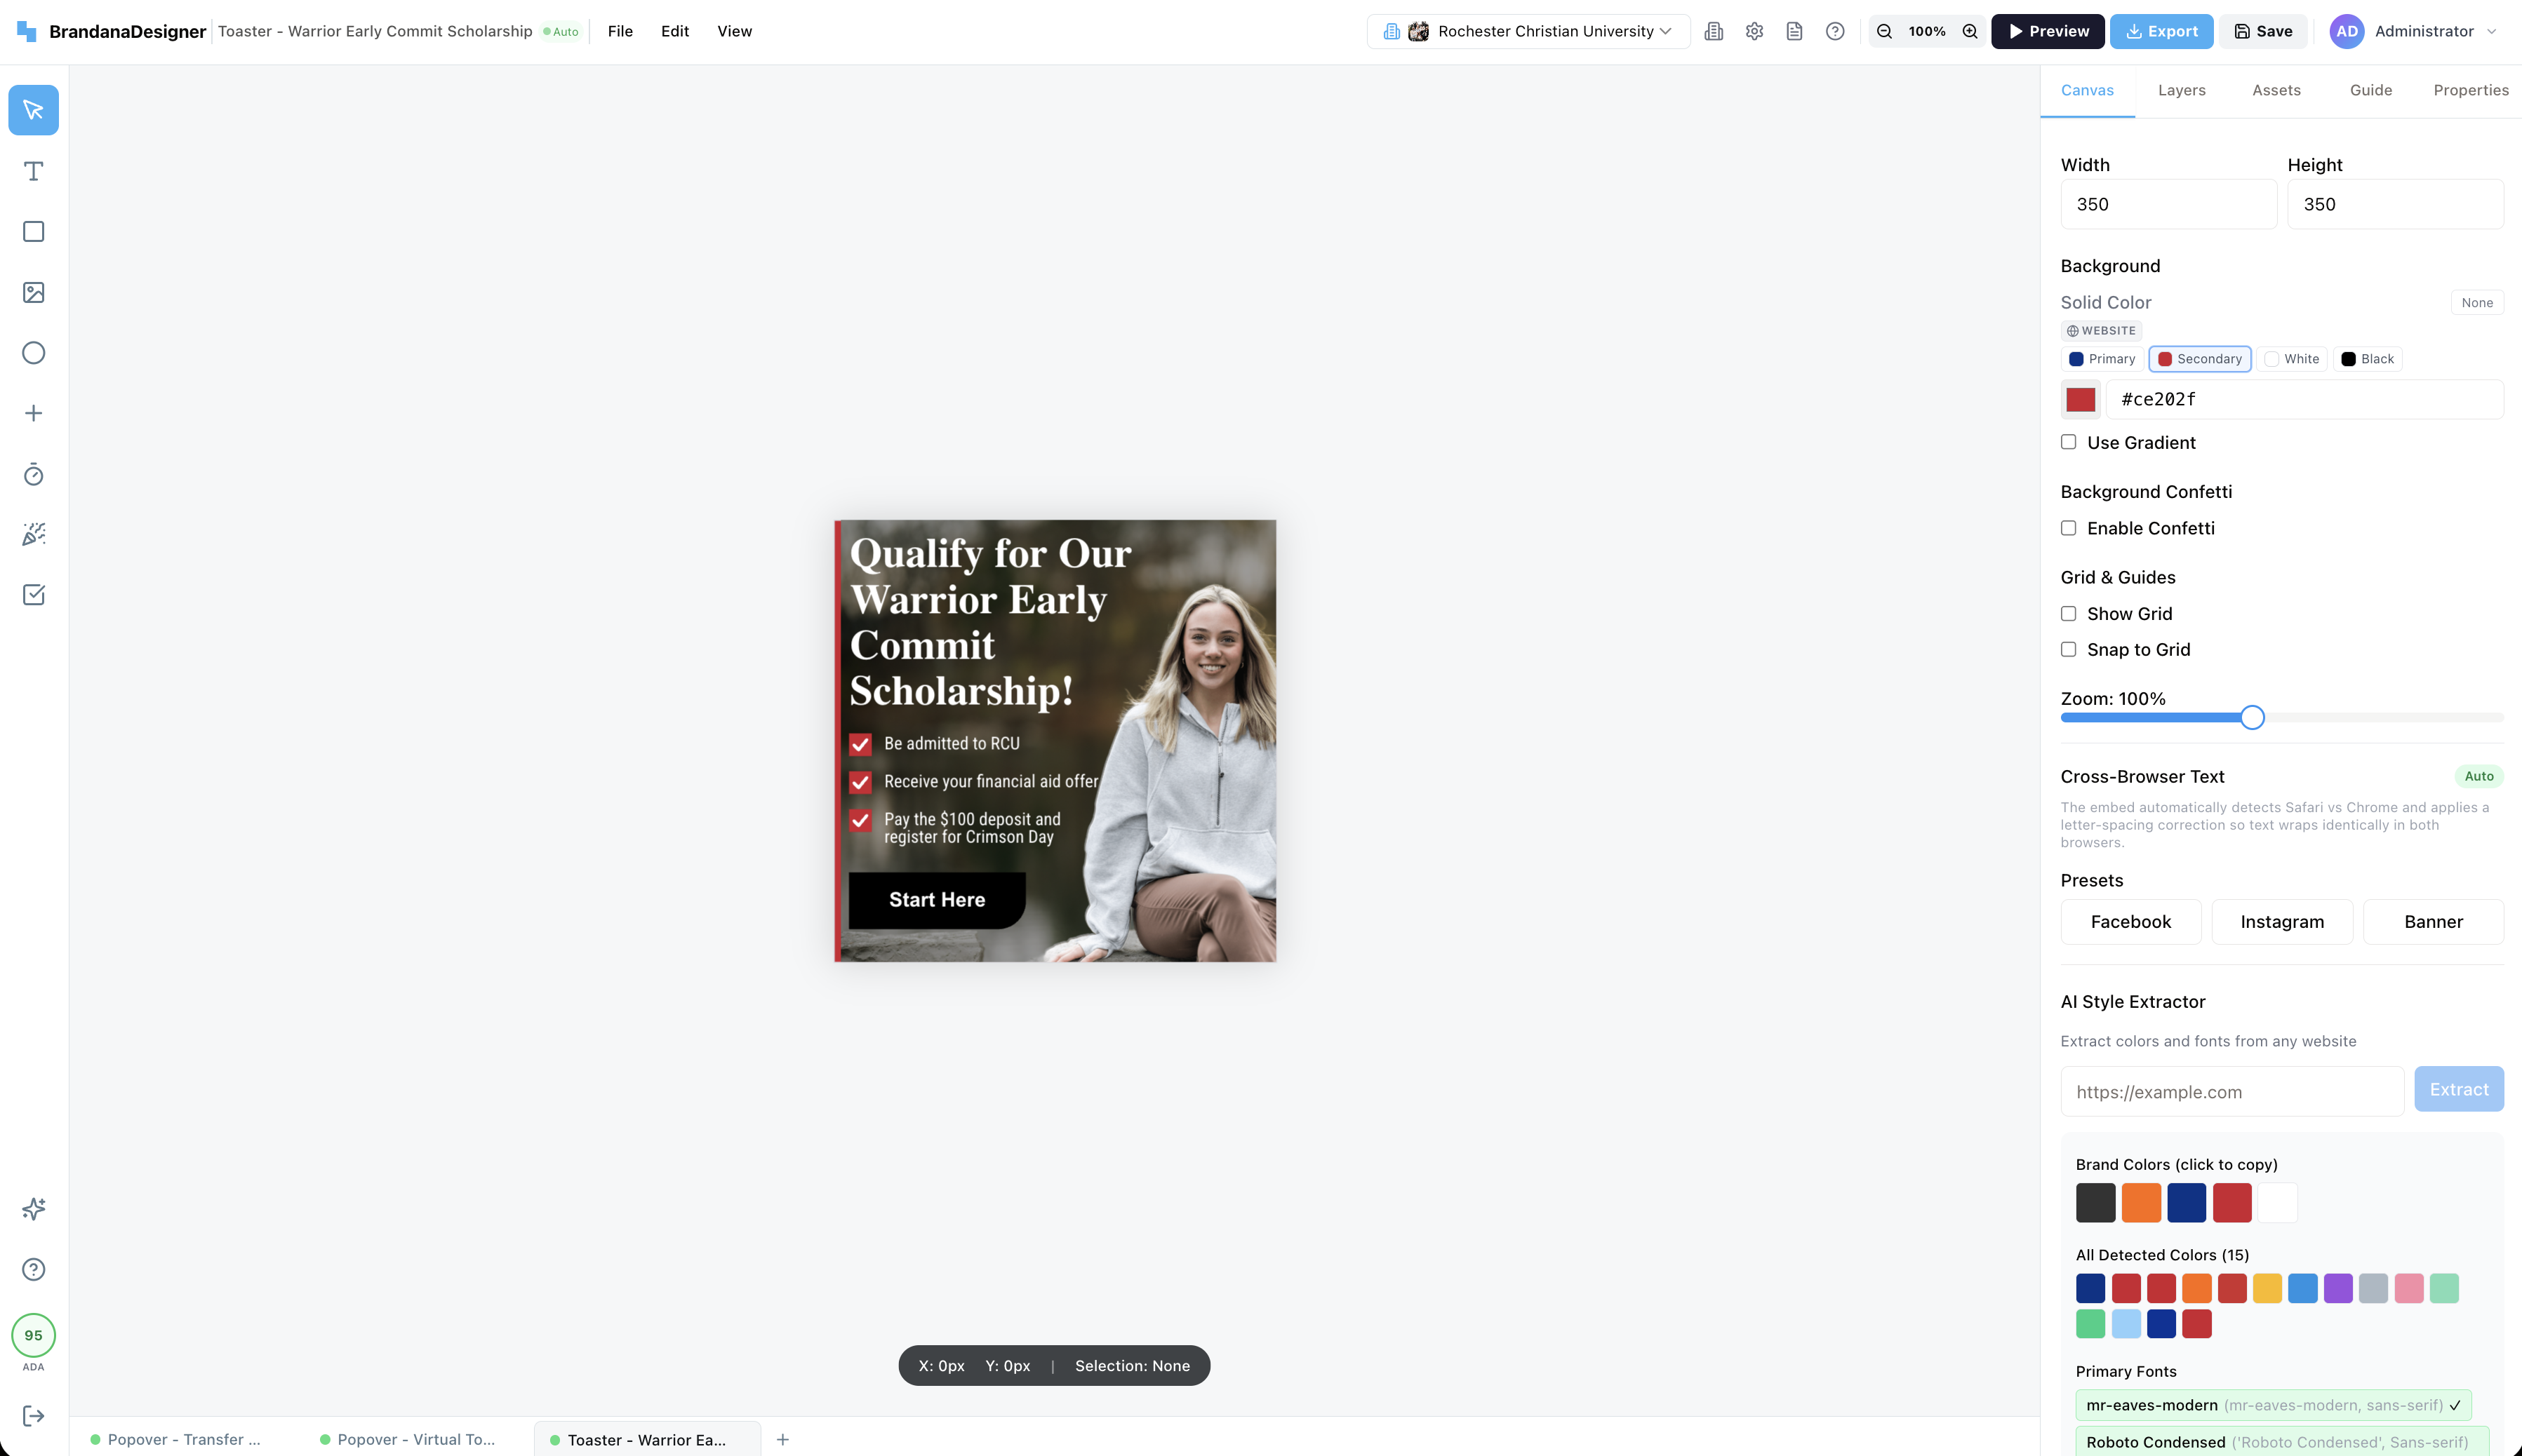The width and height of the screenshot is (2522, 1456).
Task: Select the mr-eaves-modern primary font
Action: pyautogui.click(x=2273, y=1405)
